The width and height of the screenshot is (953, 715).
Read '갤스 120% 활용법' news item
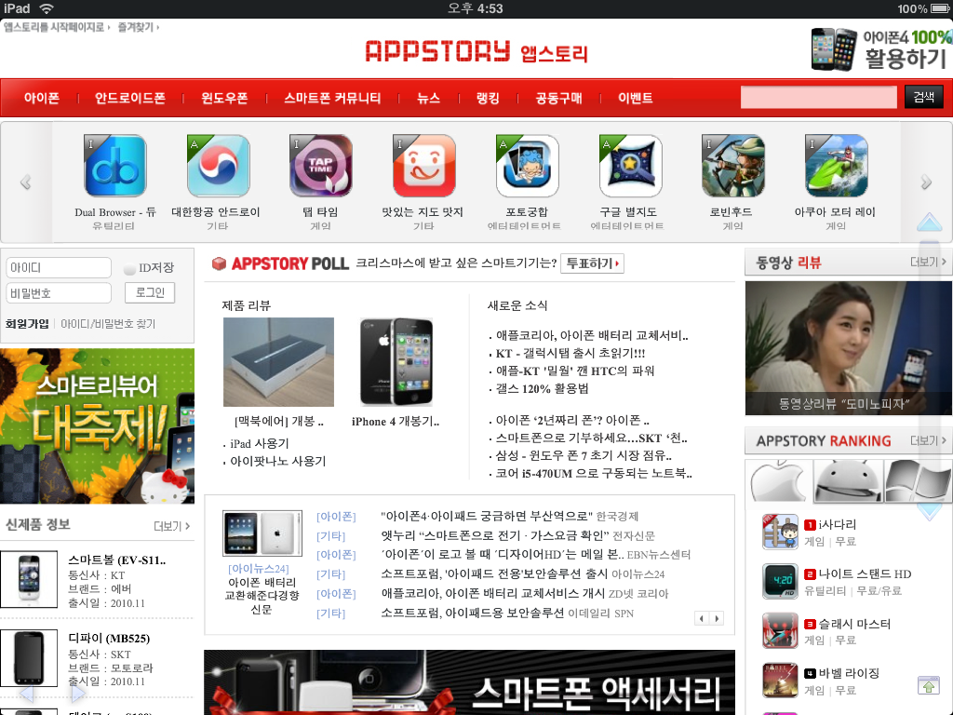tap(543, 388)
